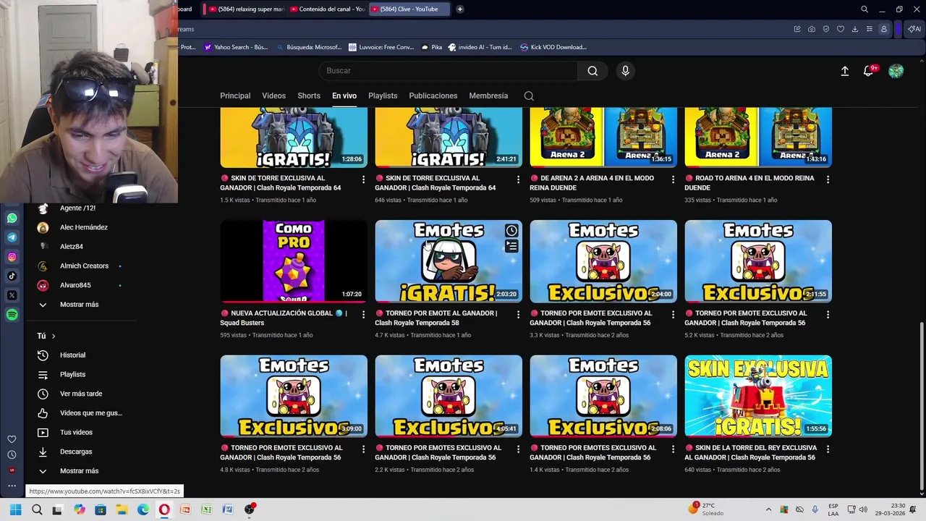Open options for Road to Arena 4 video
Viewport: 926px width, 521px height.
[828, 179]
